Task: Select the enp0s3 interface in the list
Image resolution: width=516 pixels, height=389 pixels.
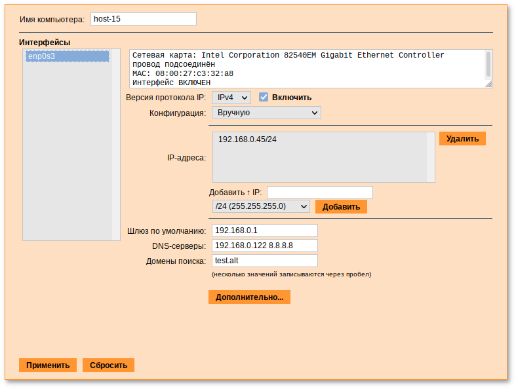Action: coord(67,57)
